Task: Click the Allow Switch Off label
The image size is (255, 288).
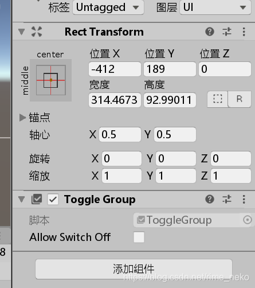Action: (x=70, y=237)
